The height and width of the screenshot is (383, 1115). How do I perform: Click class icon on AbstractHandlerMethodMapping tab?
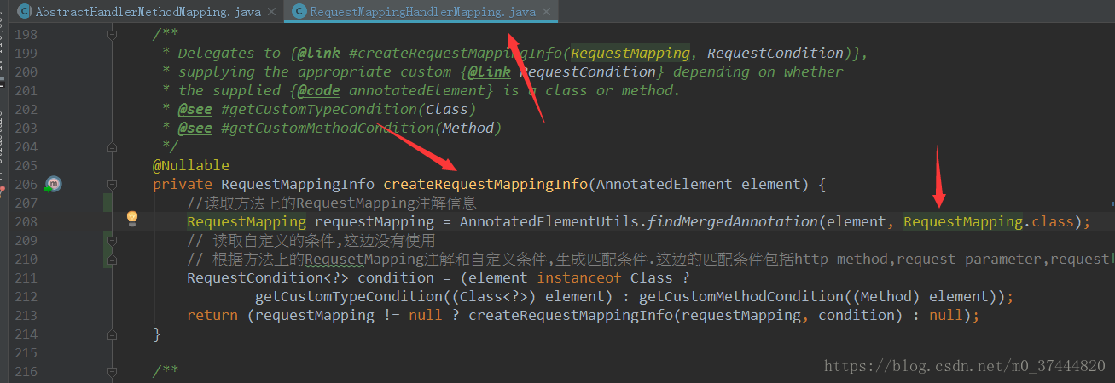click(x=23, y=12)
